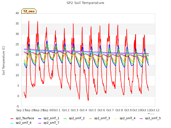
Task: Click the cyan sp2_smT_6 legend swatch
Action: [x=12, y=123]
